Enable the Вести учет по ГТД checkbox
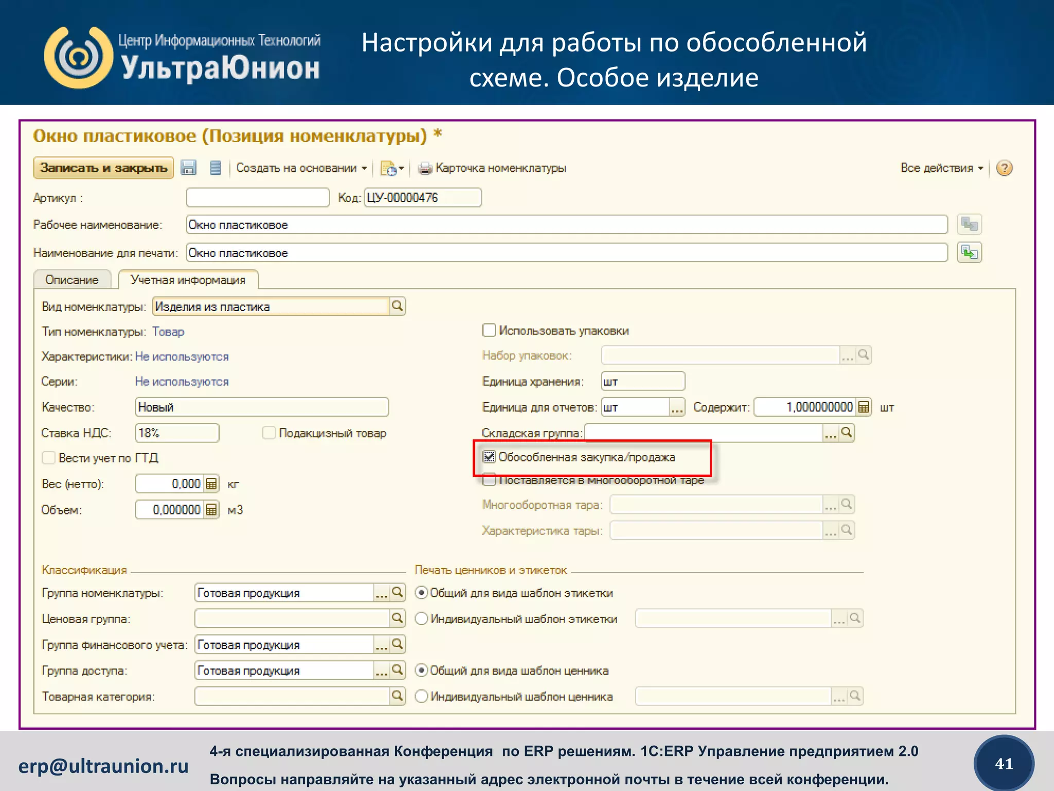This screenshot has height=791, width=1054. (x=48, y=458)
